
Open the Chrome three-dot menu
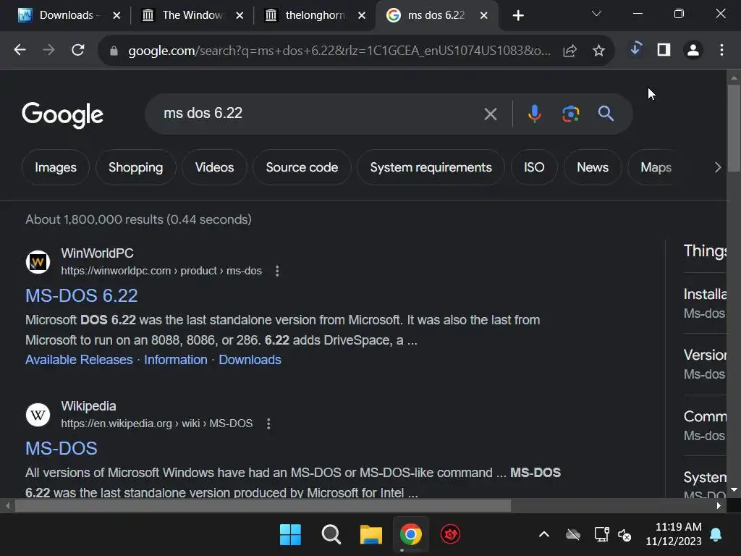[x=721, y=50]
